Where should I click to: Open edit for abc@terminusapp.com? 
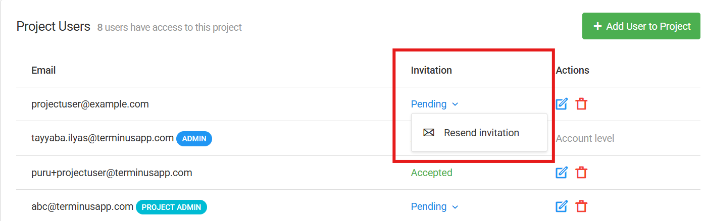pyautogui.click(x=562, y=206)
